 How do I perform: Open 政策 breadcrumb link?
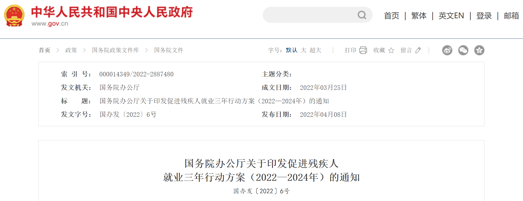pos(71,50)
